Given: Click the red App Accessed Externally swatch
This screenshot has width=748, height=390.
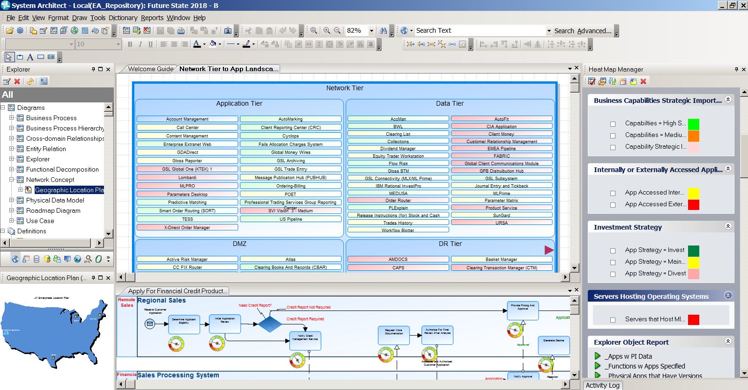Looking at the screenshot, I should [x=693, y=205].
